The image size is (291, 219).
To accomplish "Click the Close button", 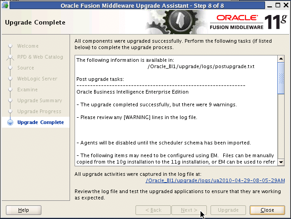I will pos(267,210).
